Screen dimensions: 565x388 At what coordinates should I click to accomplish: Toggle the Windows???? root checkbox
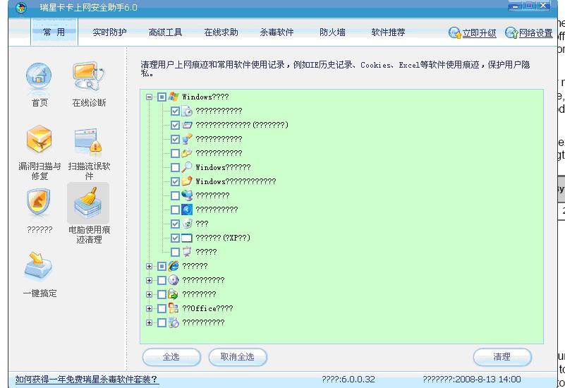point(162,97)
